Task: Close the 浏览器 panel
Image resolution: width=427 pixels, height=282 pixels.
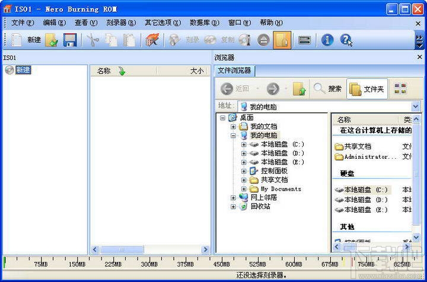Action: pyautogui.click(x=420, y=57)
